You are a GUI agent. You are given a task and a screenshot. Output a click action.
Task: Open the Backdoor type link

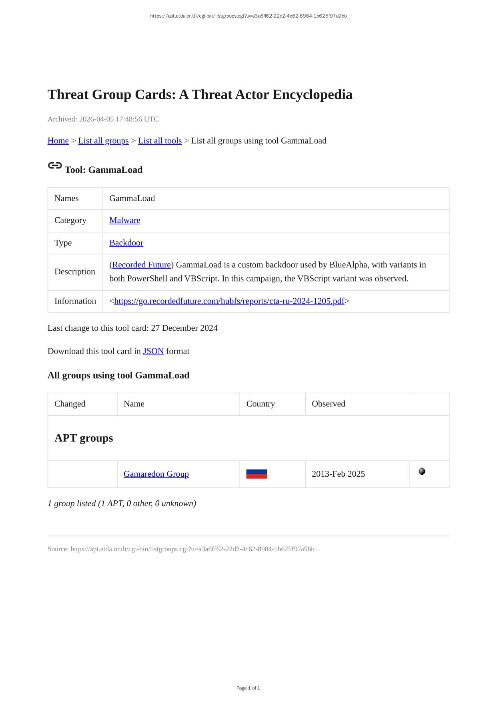tap(126, 243)
